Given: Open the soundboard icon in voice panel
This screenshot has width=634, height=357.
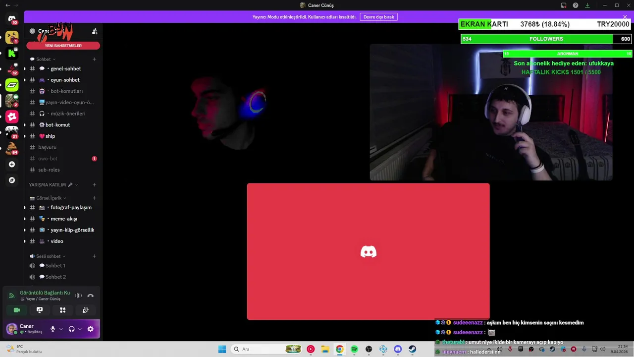Looking at the screenshot, I should click(85, 310).
